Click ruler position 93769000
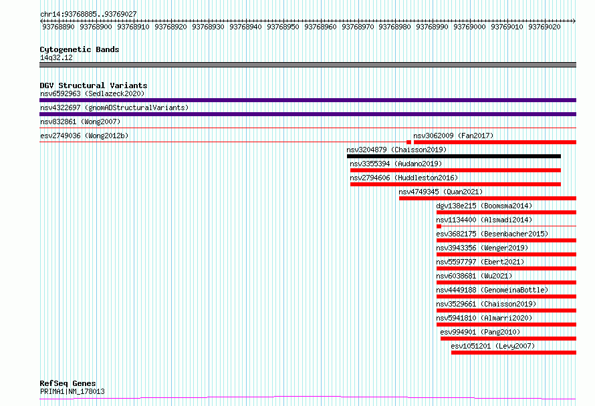This screenshot has width=595, height=406. tap(469, 27)
